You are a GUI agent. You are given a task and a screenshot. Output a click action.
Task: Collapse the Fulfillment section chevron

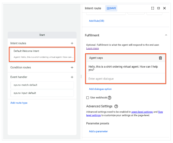166,35
